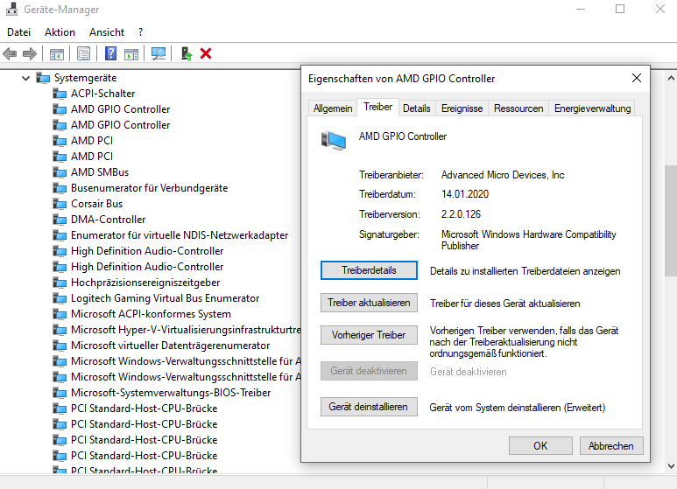Select Microsoft ACPI-konformes System entry
The width and height of the screenshot is (677, 489).
coord(152,314)
